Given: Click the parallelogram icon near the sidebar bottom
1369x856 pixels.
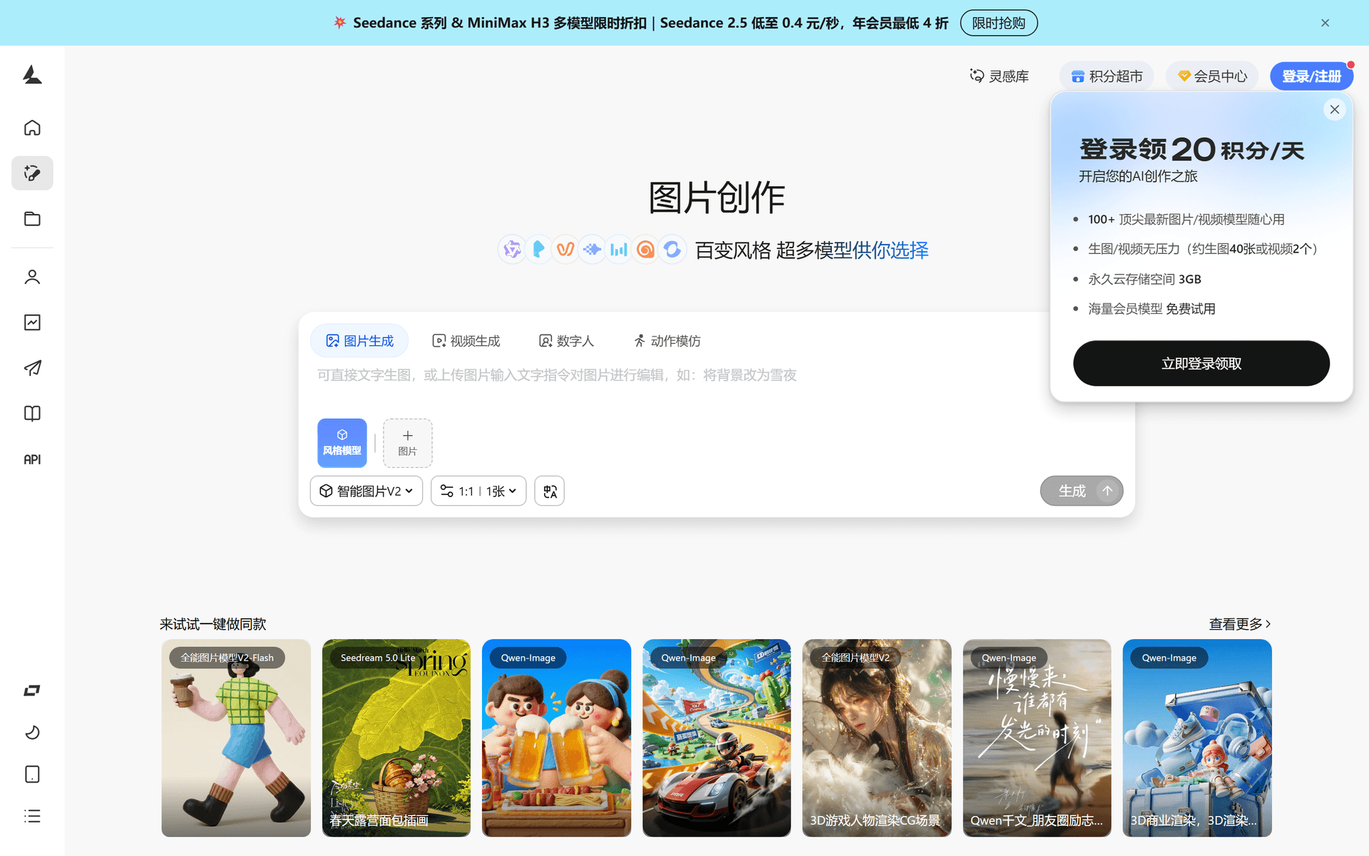Looking at the screenshot, I should point(32,691).
